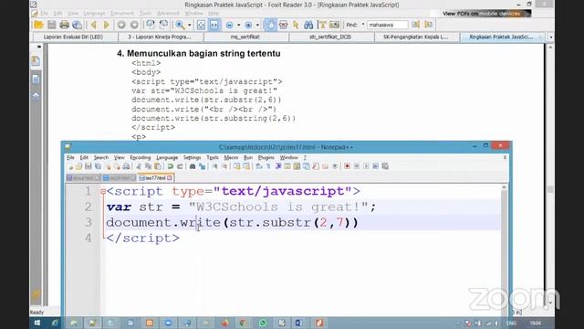Click the Notepad++ editor scrollbar up arrow
This screenshot has width=584, height=329.
click(x=505, y=187)
